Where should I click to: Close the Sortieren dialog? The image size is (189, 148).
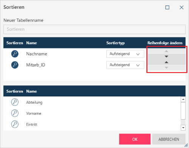[x=181, y=8]
